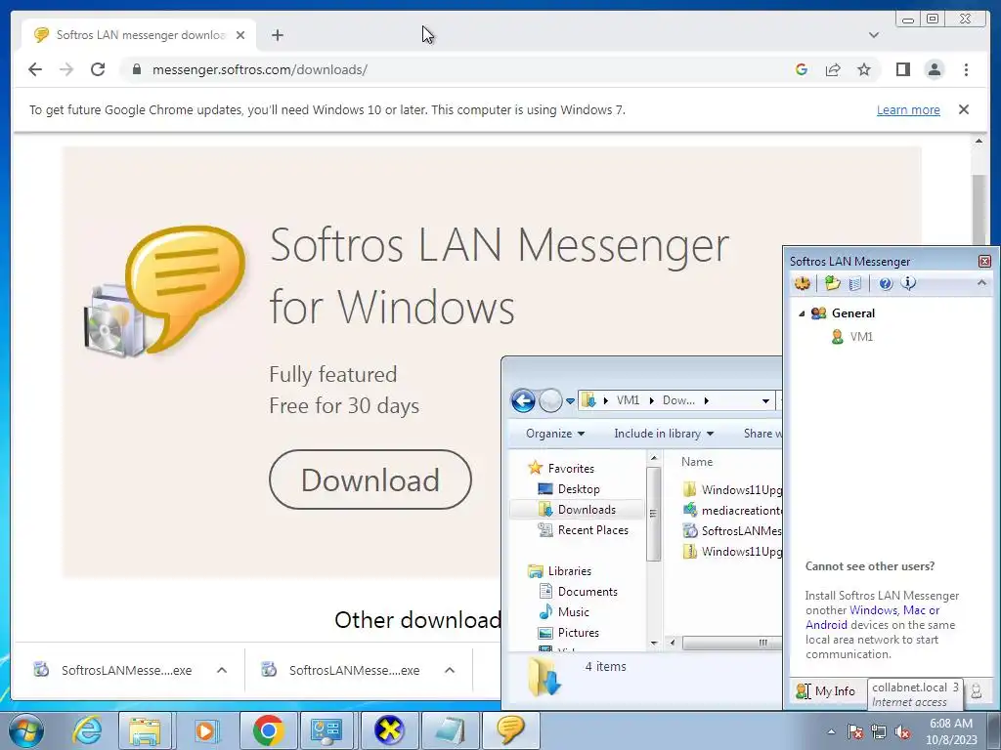The image size is (1001, 750).
Task: Click VM1 in the Explorer address breadcrumb
Action: [628, 400]
